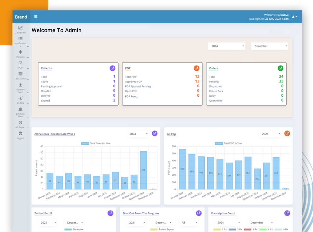Select the Patients label in sidebar menu
This screenshot has height=232, width=313.
tap(20, 57)
